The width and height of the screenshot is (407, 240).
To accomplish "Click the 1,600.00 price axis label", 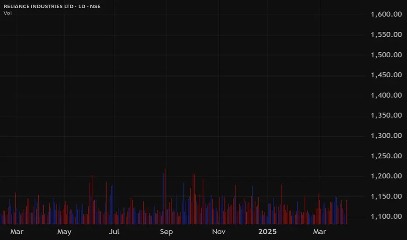I will (x=386, y=14).
